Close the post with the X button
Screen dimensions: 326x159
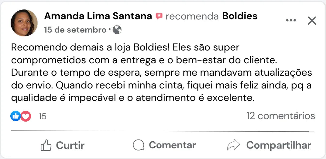click(x=312, y=21)
